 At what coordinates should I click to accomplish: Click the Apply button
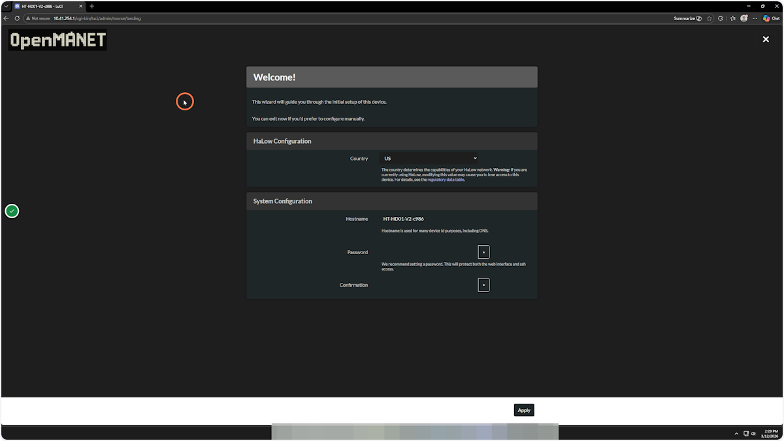click(x=523, y=410)
